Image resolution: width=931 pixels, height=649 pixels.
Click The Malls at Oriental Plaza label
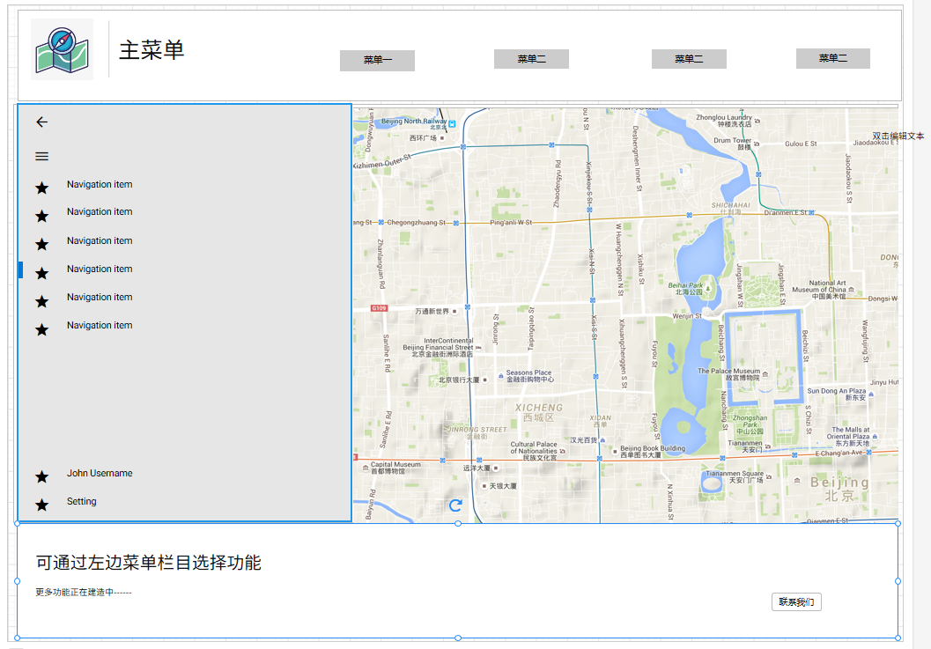click(x=848, y=437)
